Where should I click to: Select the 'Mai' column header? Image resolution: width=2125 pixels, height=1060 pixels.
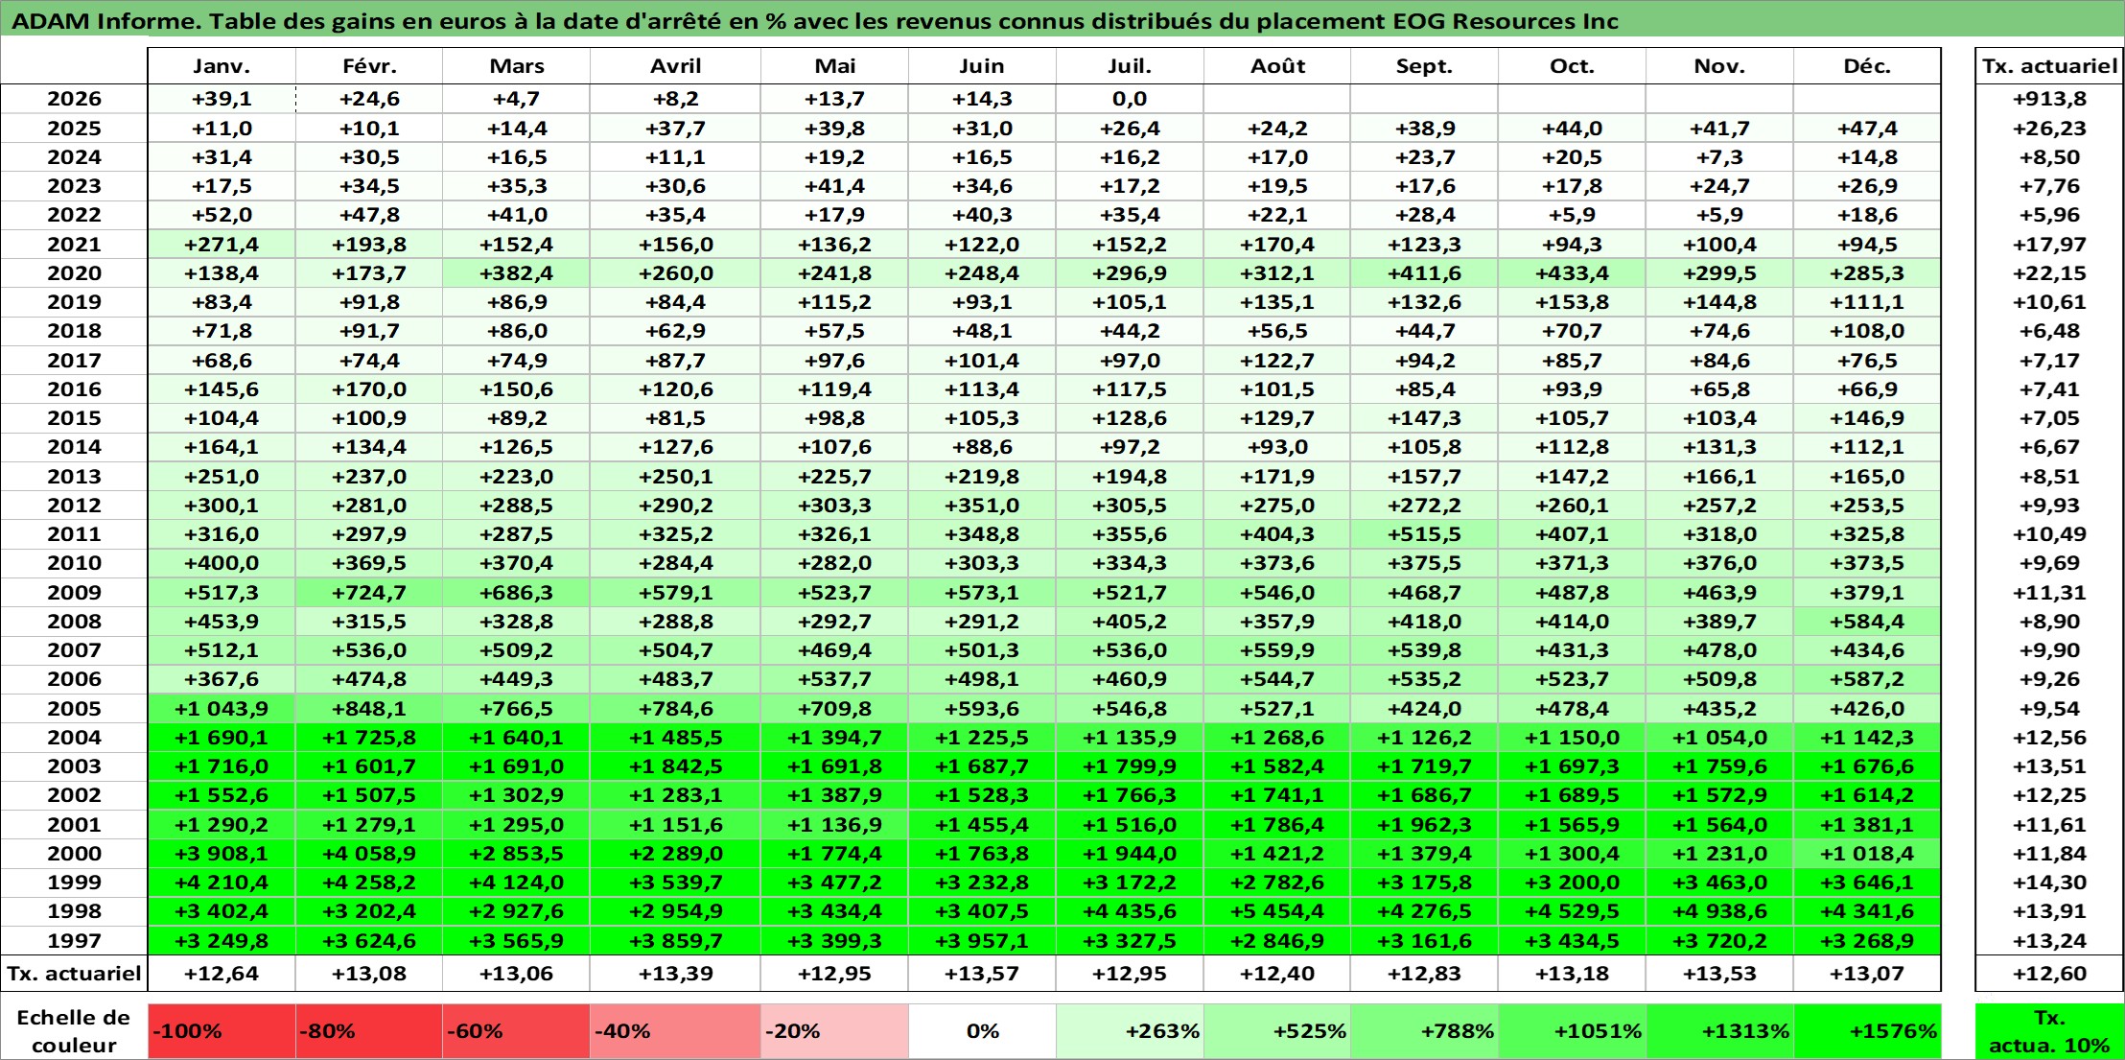pos(834,66)
